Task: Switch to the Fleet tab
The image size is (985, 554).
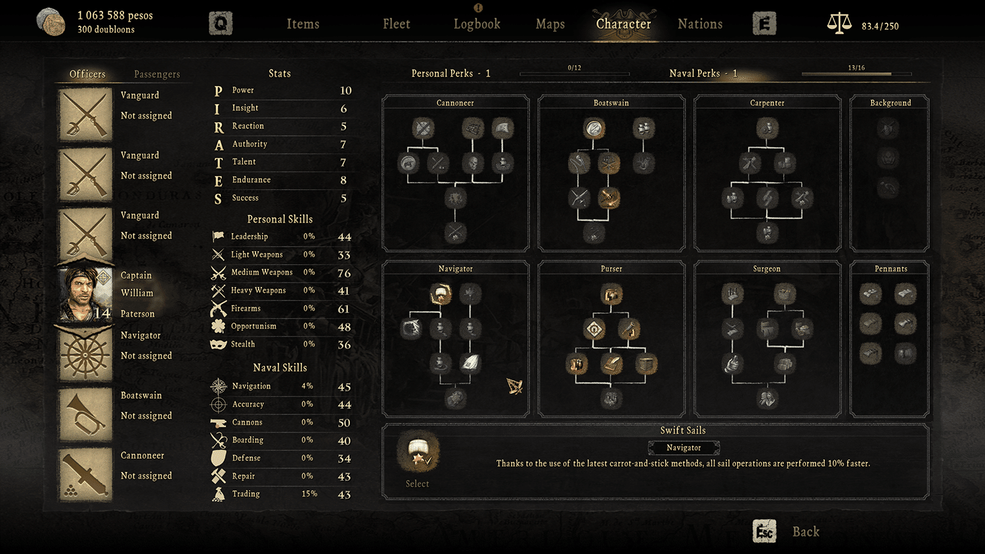Action: pos(397,24)
